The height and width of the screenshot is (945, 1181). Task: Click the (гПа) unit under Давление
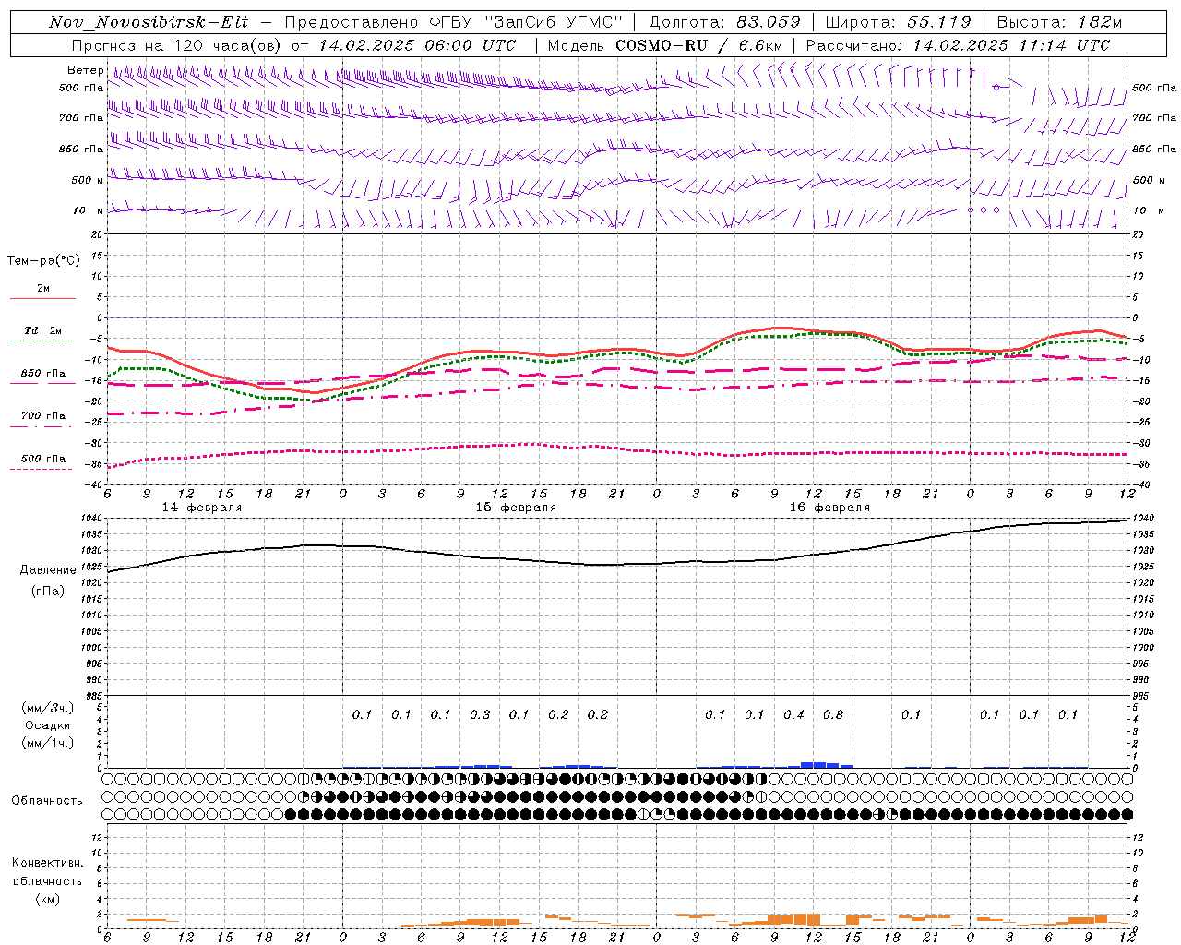[48, 591]
